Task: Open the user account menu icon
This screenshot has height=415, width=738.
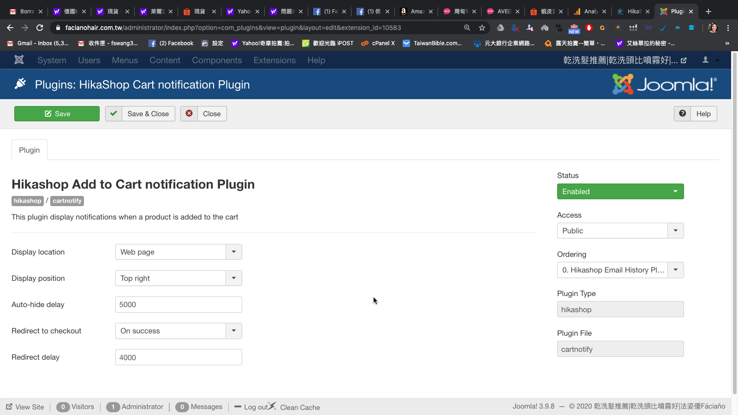Action: (705, 60)
